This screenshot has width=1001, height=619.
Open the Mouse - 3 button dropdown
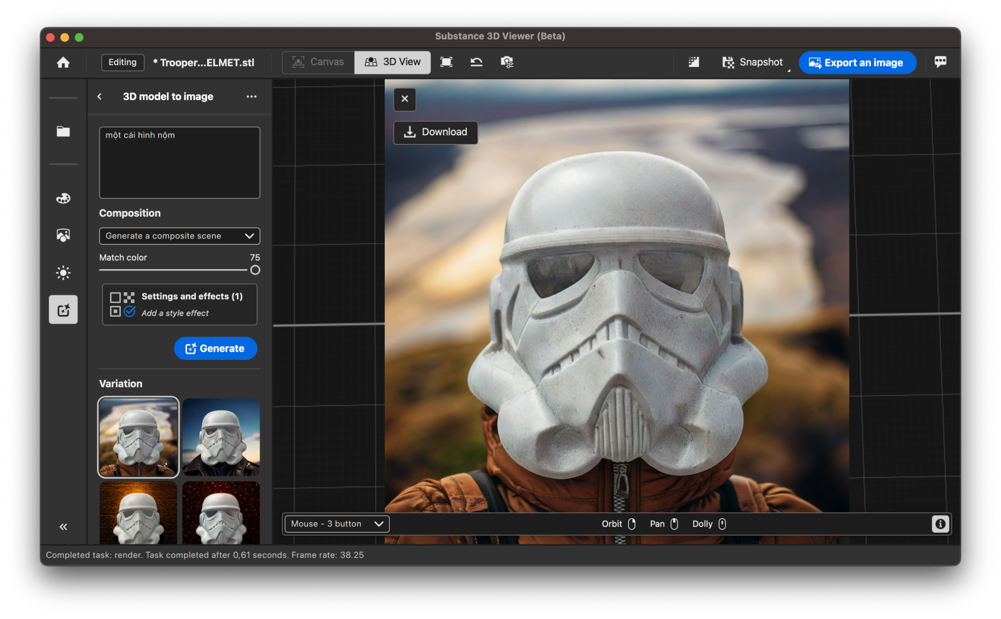(x=337, y=524)
